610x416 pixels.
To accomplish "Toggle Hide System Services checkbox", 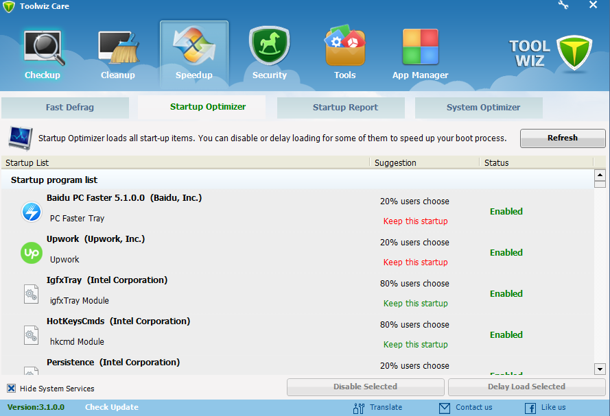I will (11, 389).
